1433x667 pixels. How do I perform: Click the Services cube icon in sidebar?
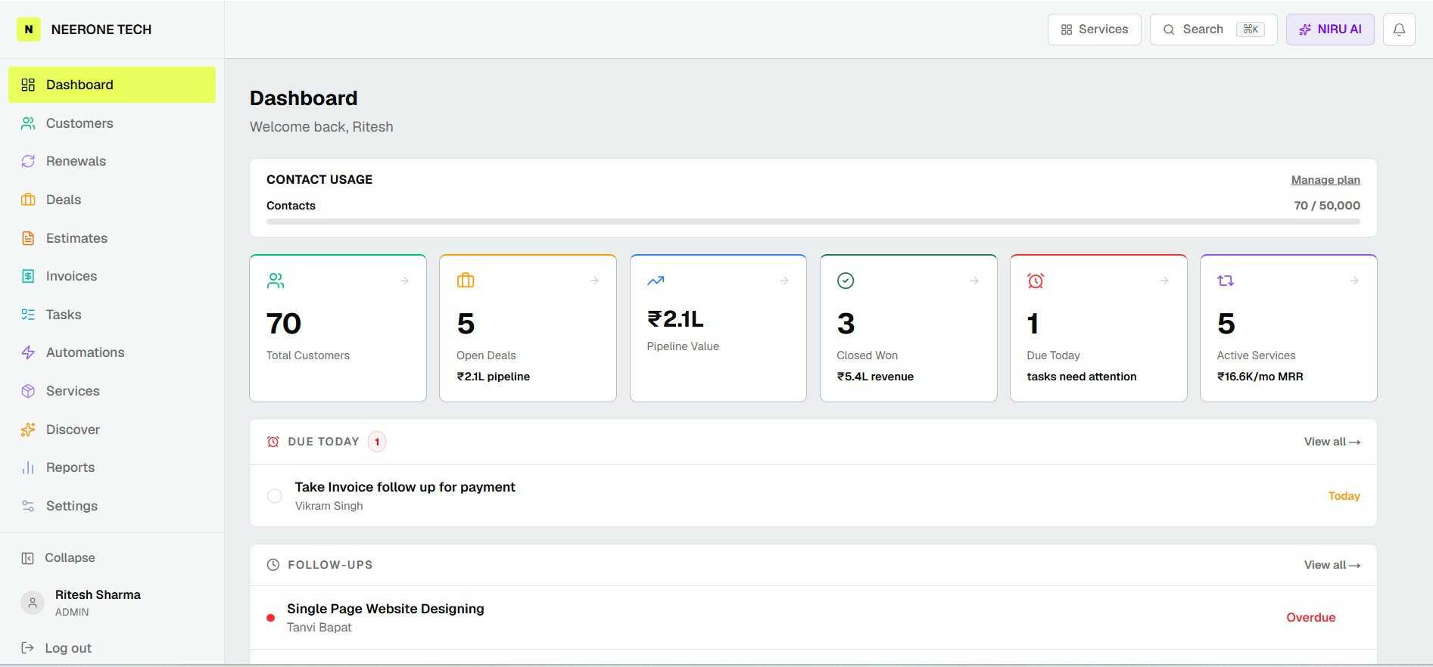(28, 391)
